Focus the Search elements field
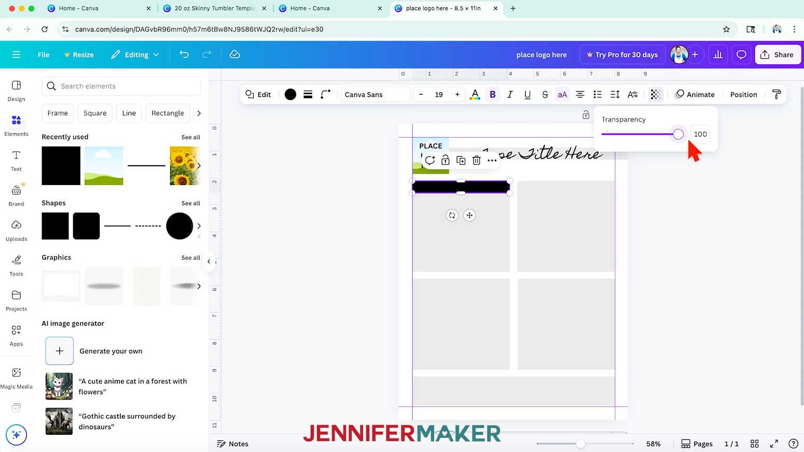The width and height of the screenshot is (804, 452). [x=121, y=86]
